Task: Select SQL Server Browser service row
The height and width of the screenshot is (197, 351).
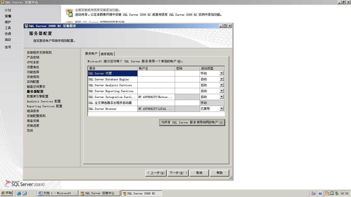Action: [x=113, y=109]
